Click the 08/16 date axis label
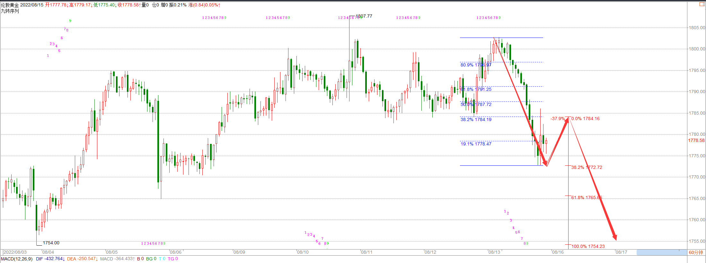The image size is (706, 263). click(558, 252)
